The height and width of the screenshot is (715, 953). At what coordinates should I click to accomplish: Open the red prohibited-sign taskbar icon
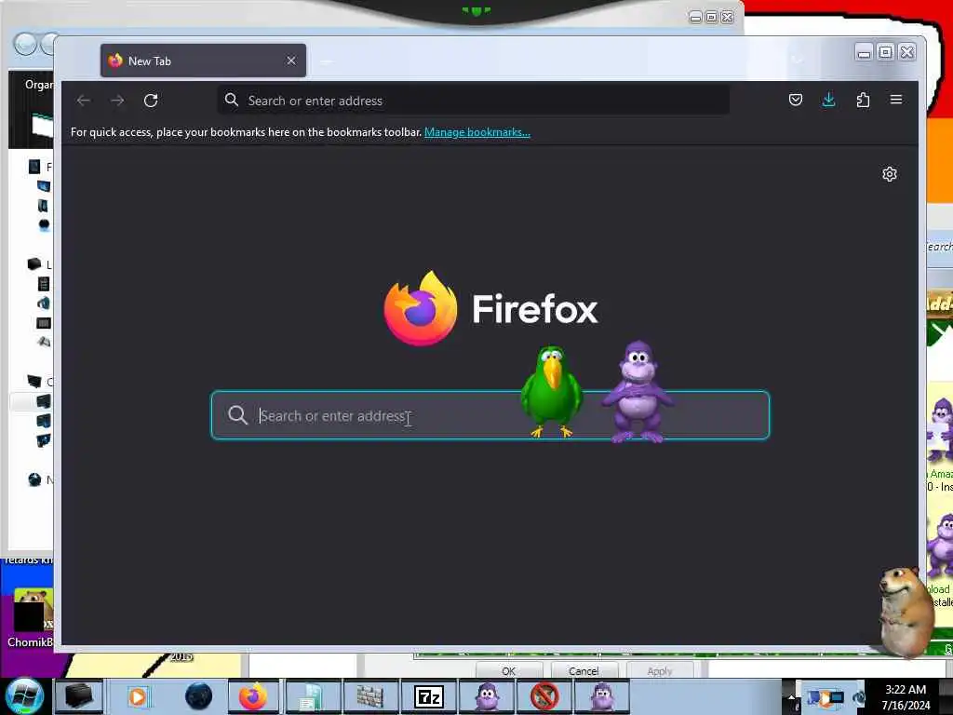tap(544, 696)
